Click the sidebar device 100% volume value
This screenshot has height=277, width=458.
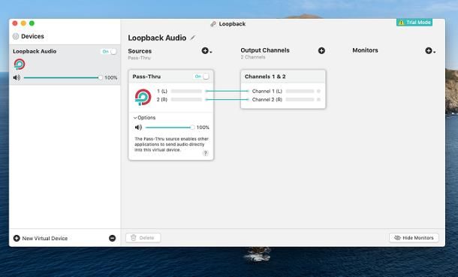[111, 77]
